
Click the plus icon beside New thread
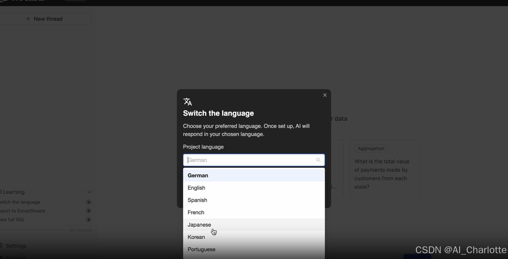tap(28, 19)
